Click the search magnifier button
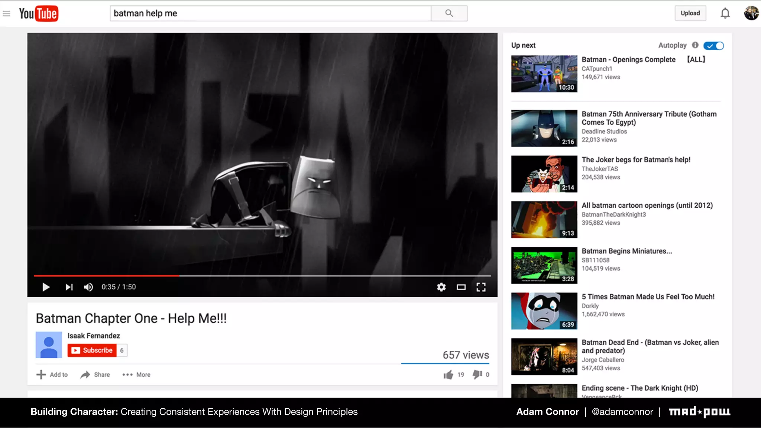Screen dimensions: 761x428 click(x=449, y=13)
